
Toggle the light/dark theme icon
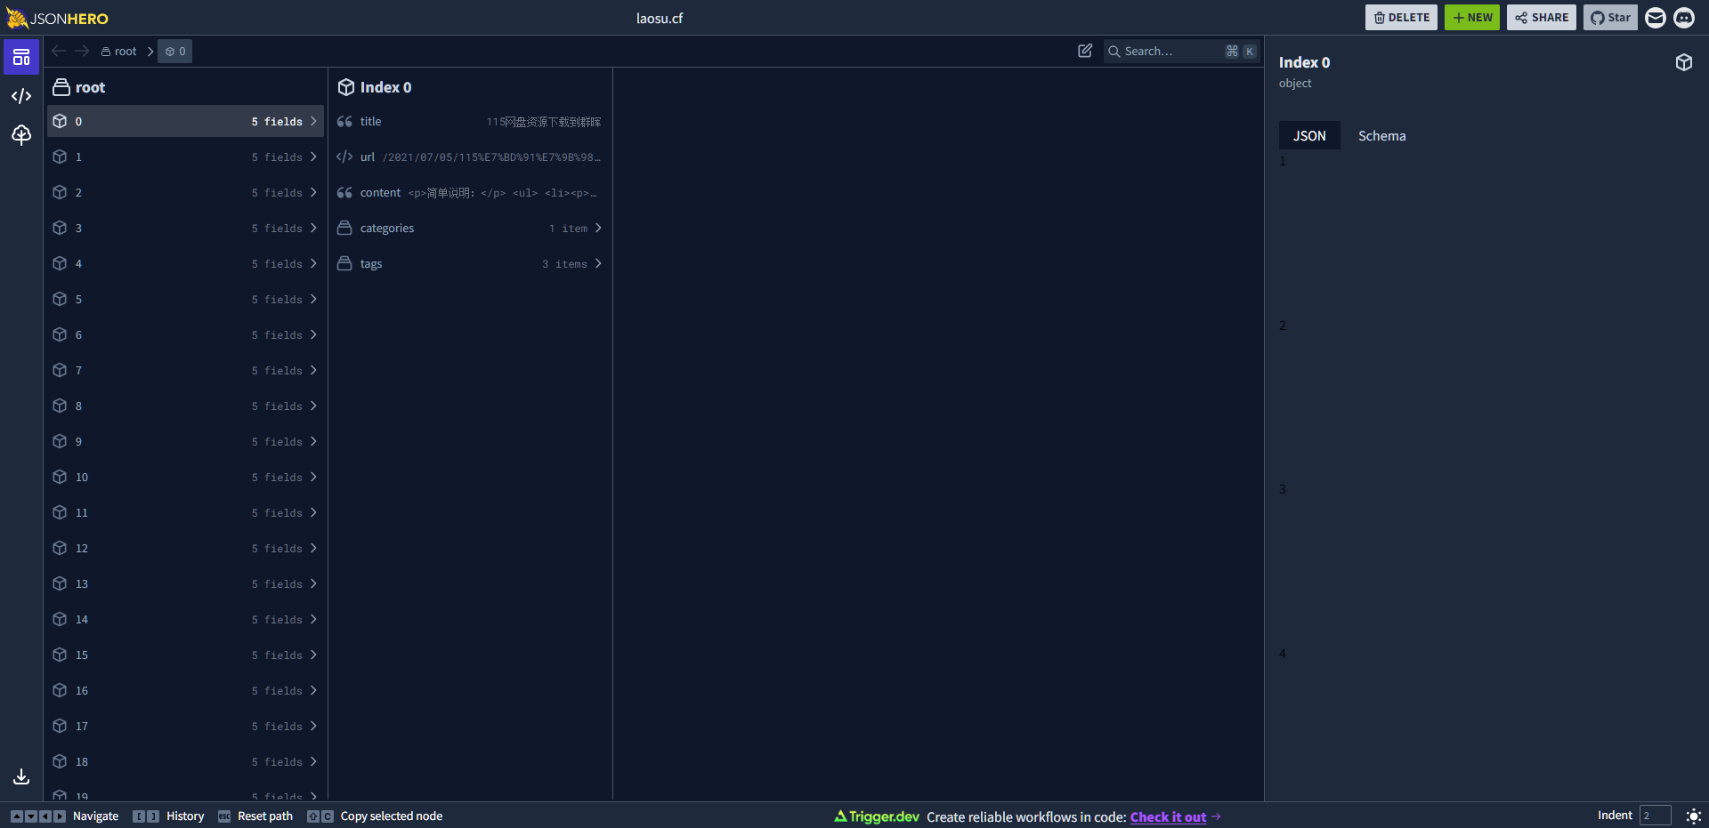(x=1694, y=816)
